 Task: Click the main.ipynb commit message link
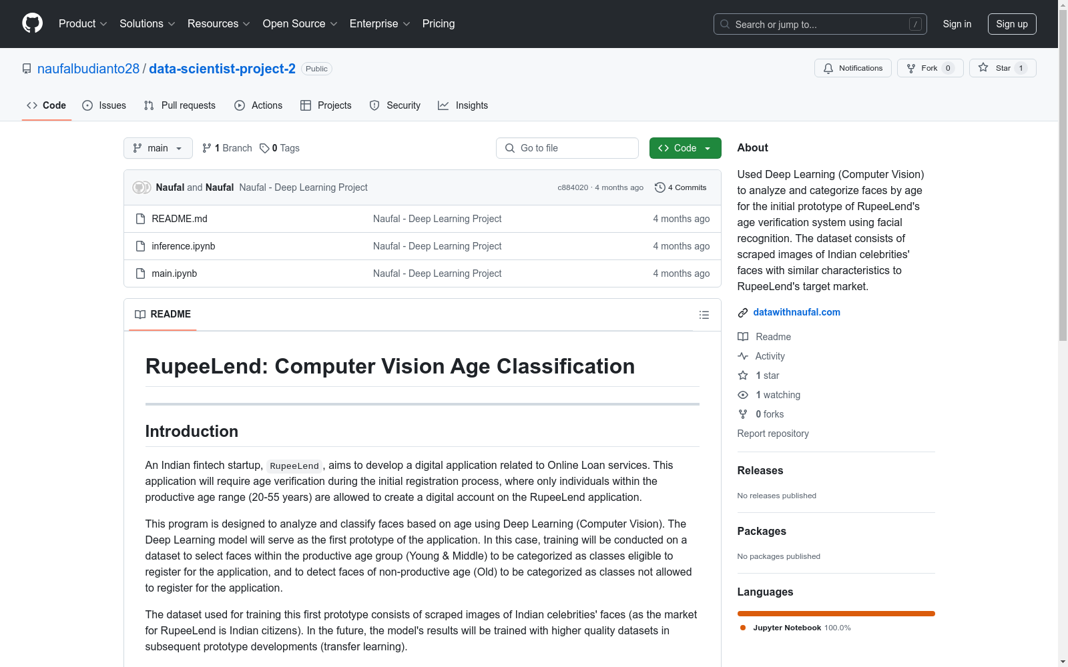437,273
